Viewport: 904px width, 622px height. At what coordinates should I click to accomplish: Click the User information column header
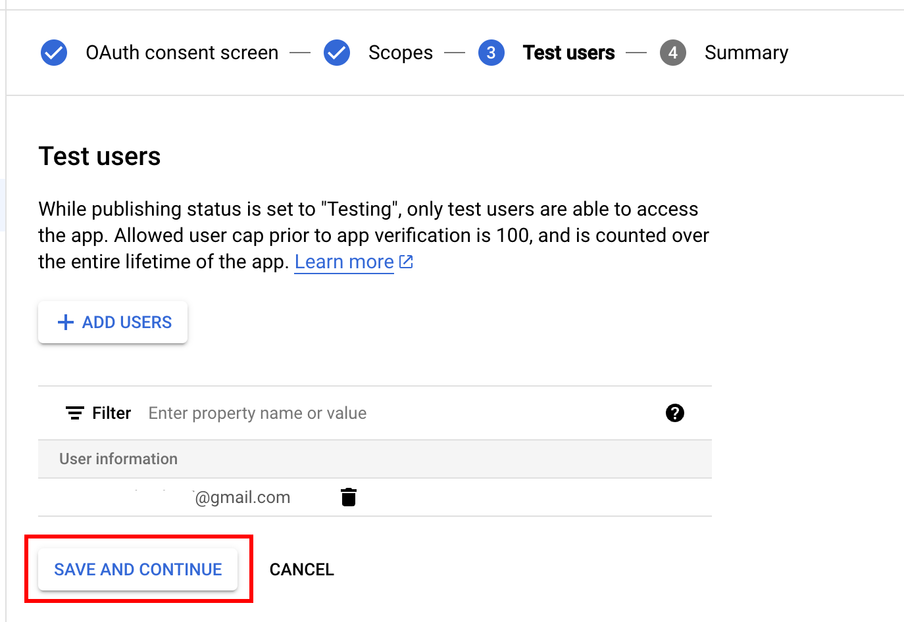coord(118,458)
